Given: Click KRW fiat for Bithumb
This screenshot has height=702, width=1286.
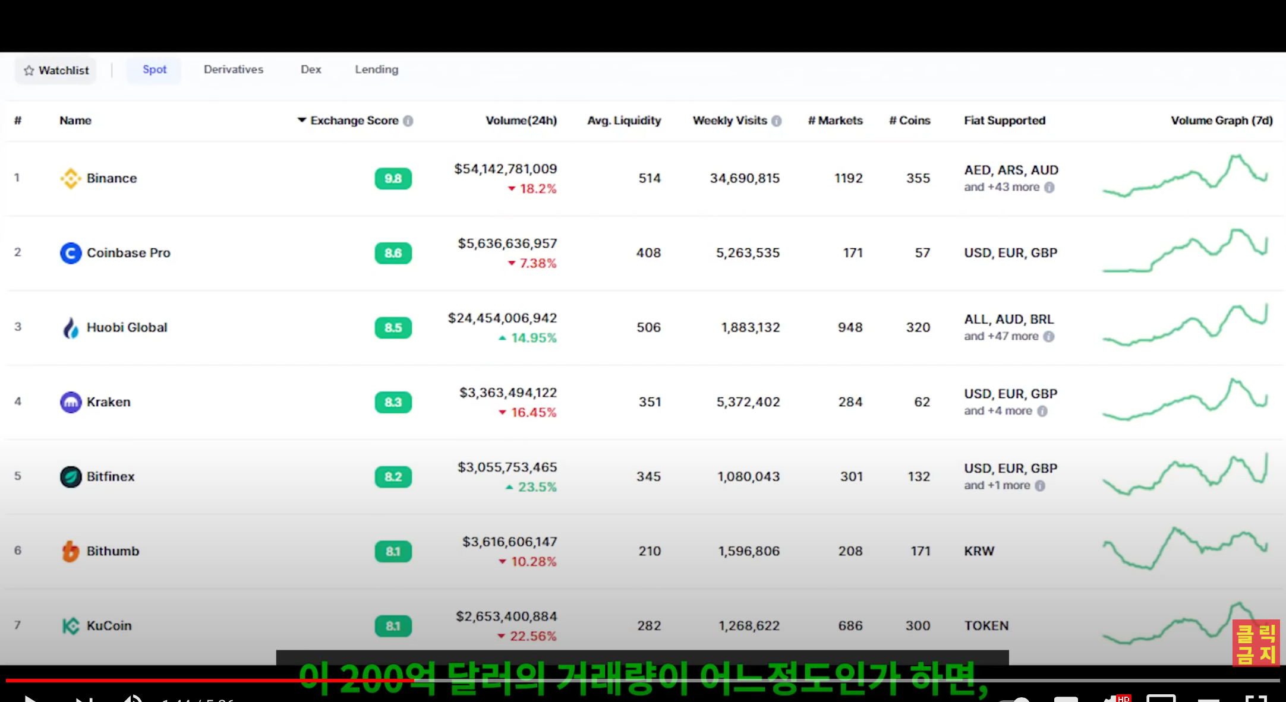Looking at the screenshot, I should pyautogui.click(x=979, y=551).
